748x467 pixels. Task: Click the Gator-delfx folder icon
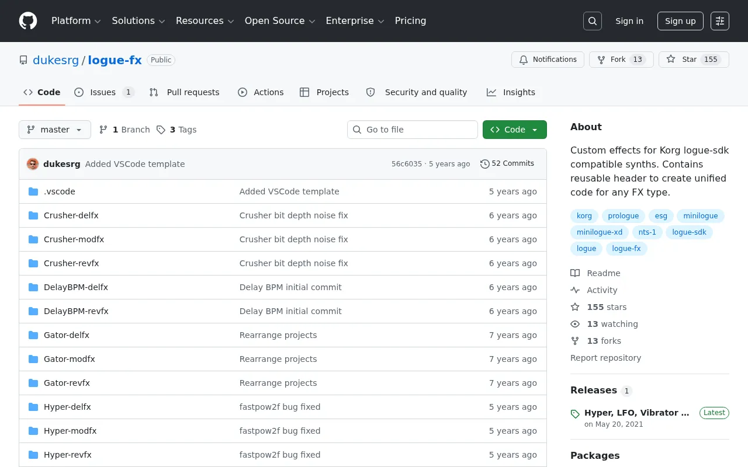tap(33, 335)
